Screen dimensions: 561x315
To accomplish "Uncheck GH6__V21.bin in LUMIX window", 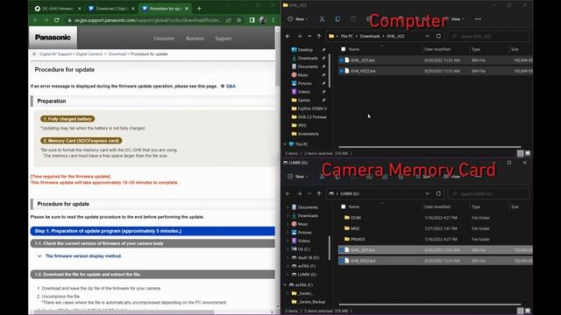I will click(x=342, y=250).
